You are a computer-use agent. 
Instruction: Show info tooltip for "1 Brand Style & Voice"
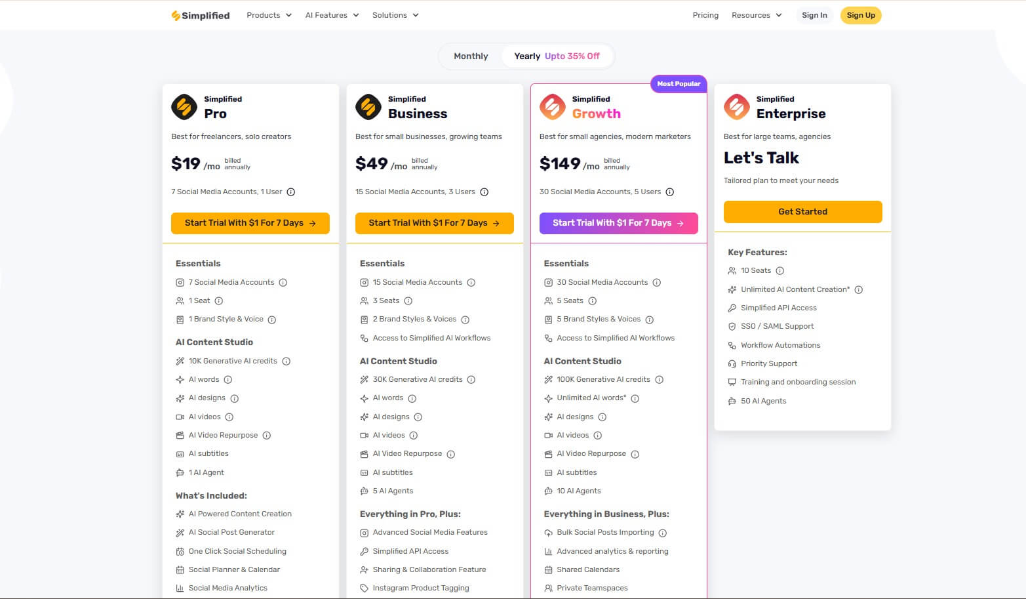coord(272,320)
